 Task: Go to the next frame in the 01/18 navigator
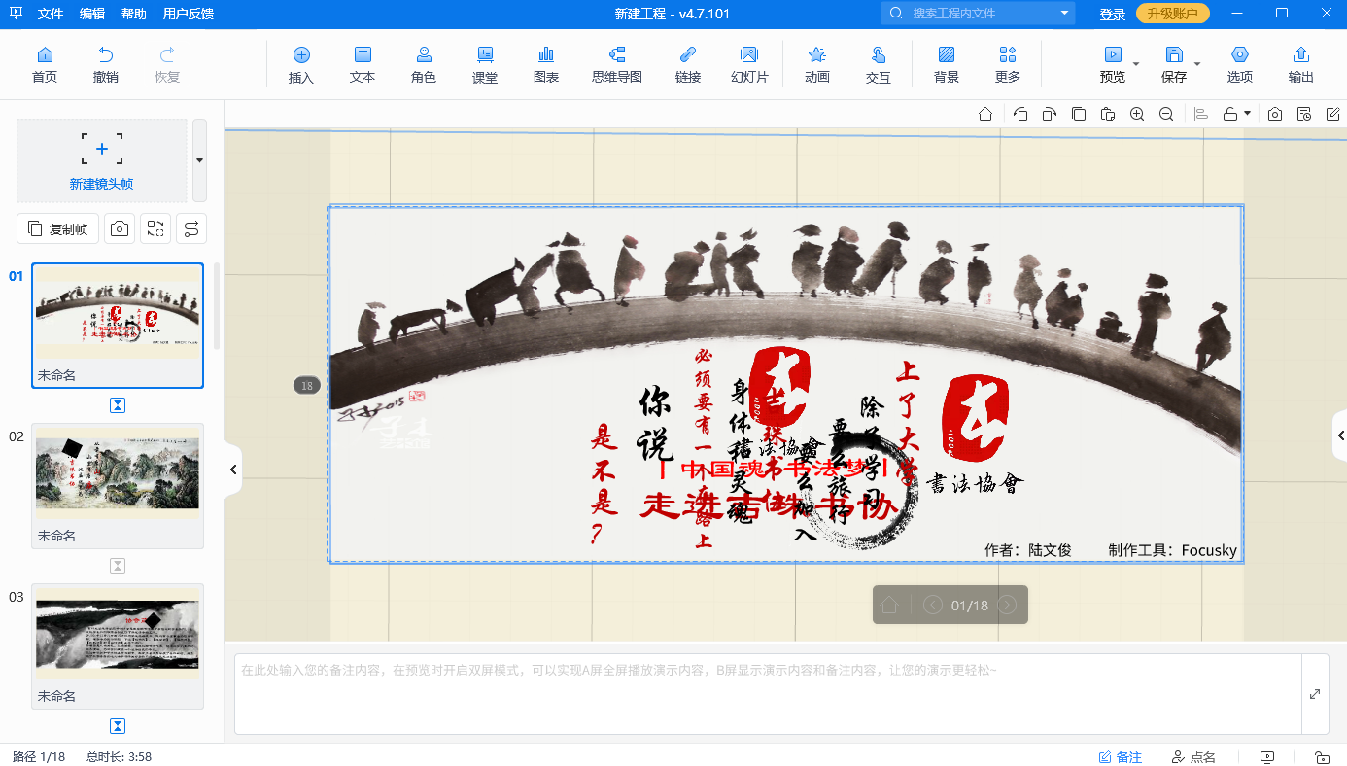[1008, 605]
